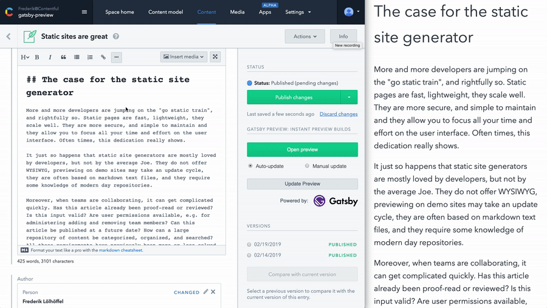The height and width of the screenshot is (308, 547).
Task: Select the Manual update radio option
Action: coord(307,166)
